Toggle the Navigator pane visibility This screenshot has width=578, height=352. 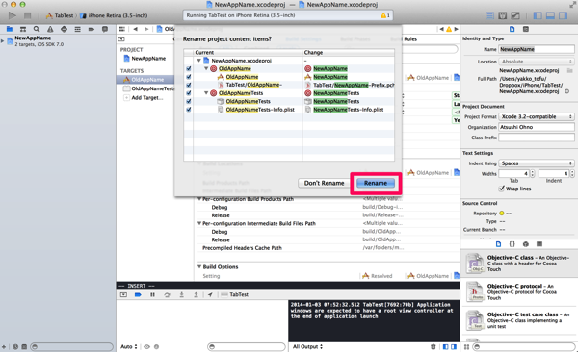538,15
